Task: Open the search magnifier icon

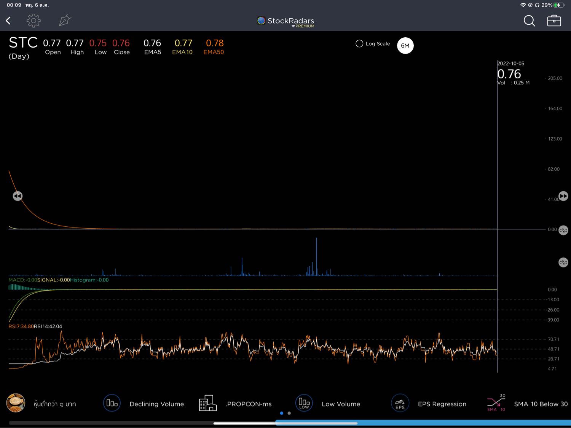Action: (x=529, y=21)
